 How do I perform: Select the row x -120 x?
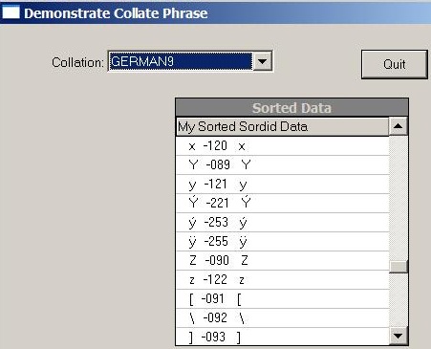pyautogui.click(x=283, y=146)
